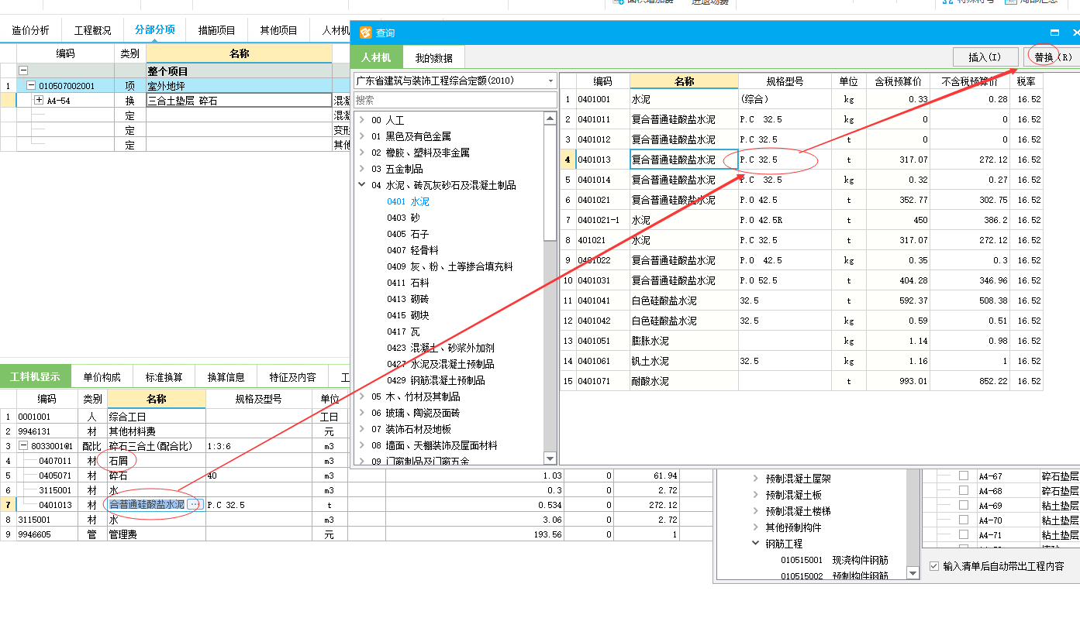Click the 插入(I) button

tap(985, 57)
